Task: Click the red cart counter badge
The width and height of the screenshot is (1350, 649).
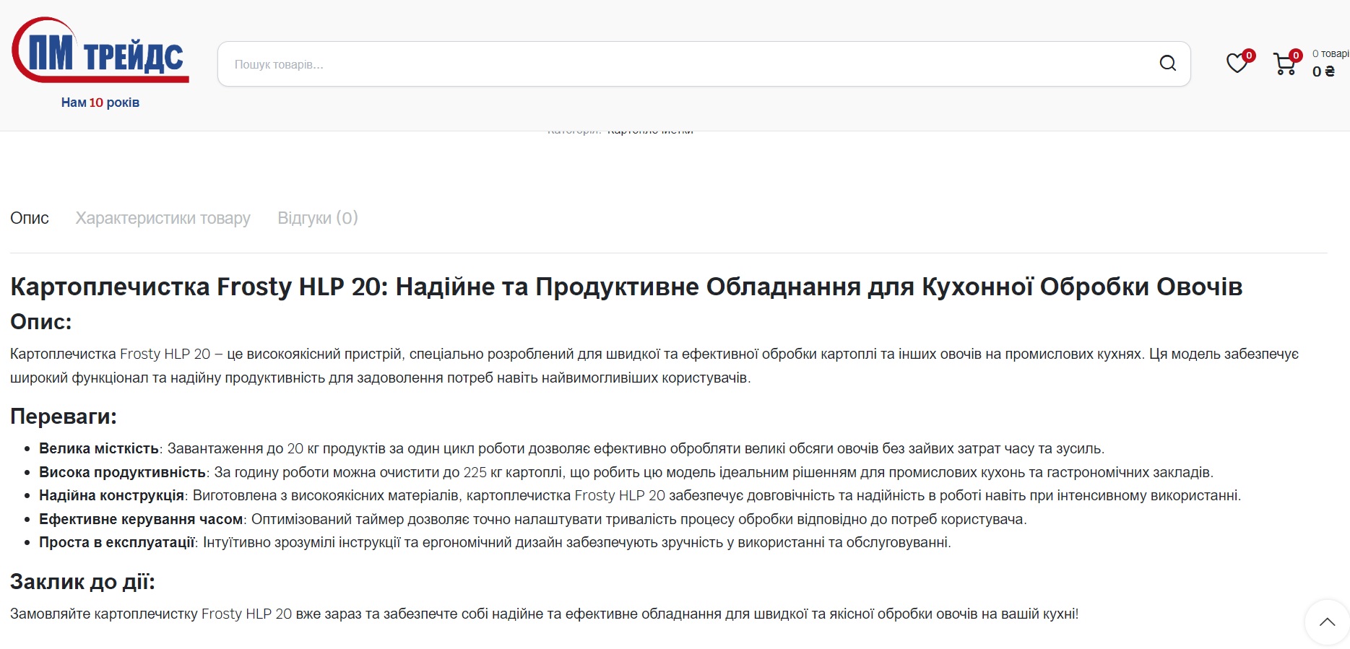Action: 1296,56
